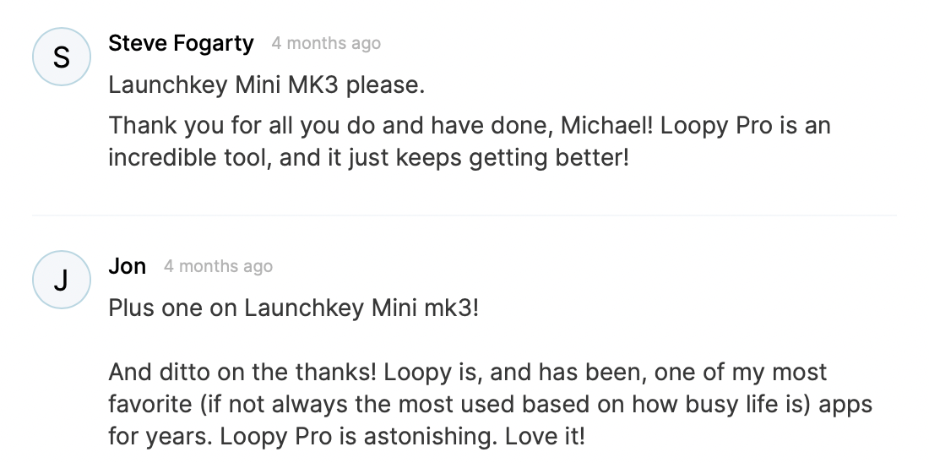Open Steve Fogarty's profile name link
The width and height of the screenshot is (929, 463).
(181, 43)
